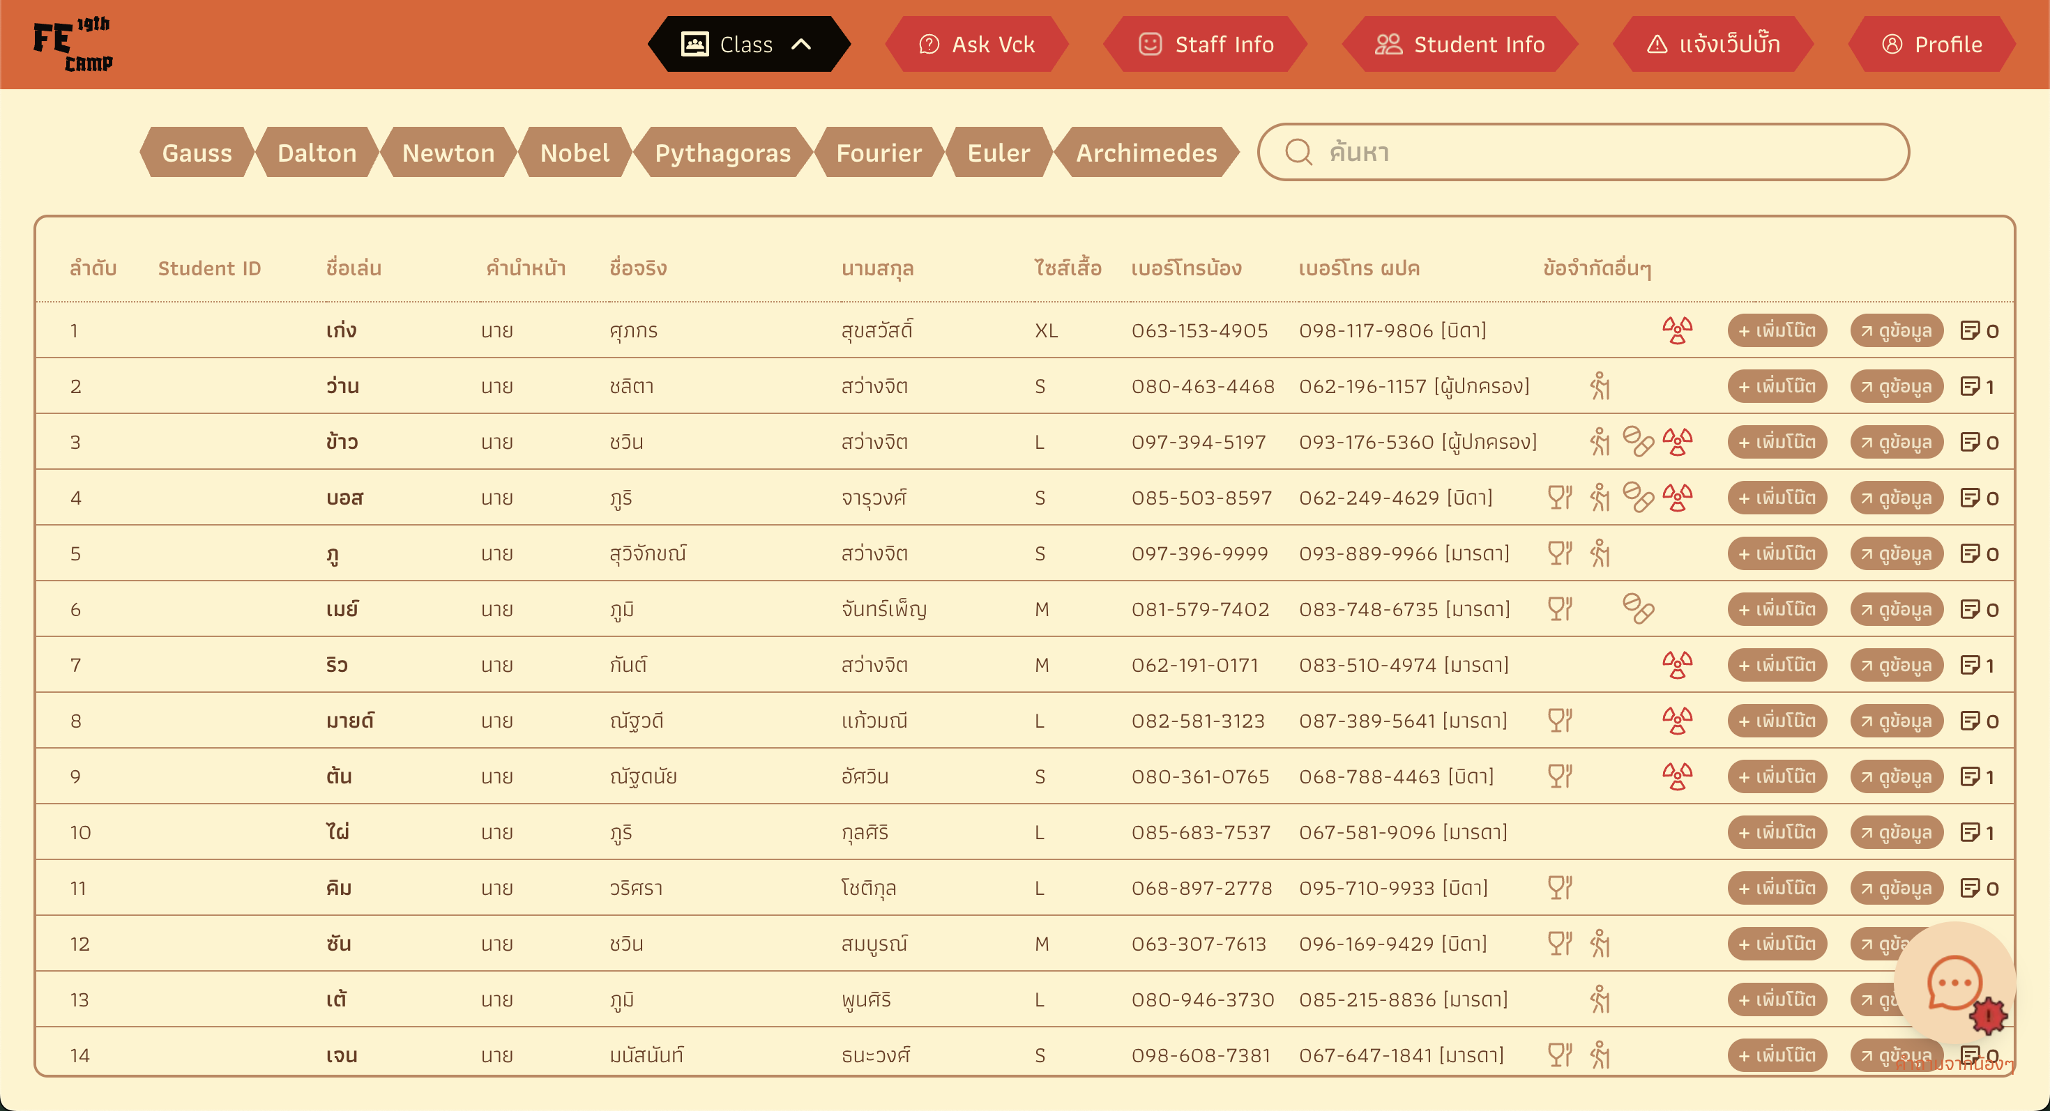Click the walking-person icon in ภู's row
2050x1111 pixels.
[x=1600, y=553]
